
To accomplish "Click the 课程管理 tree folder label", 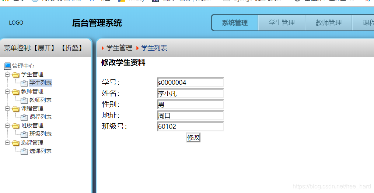I will 32,109.
